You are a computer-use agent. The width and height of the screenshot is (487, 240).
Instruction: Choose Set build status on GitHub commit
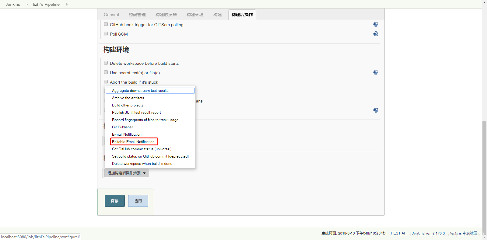[150, 156]
